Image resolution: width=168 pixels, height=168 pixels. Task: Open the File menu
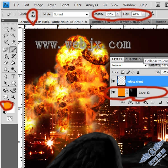coord(17,5)
